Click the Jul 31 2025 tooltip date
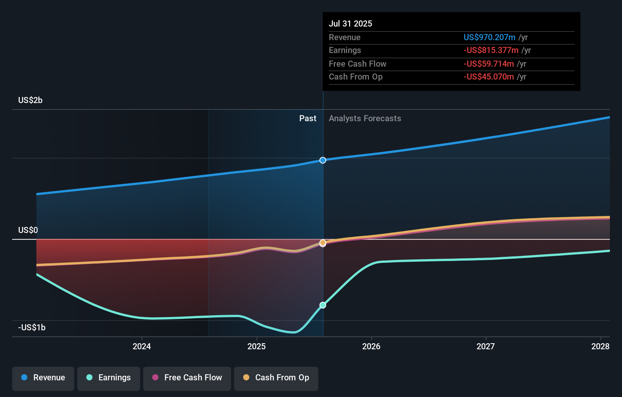 tap(350, 24)
